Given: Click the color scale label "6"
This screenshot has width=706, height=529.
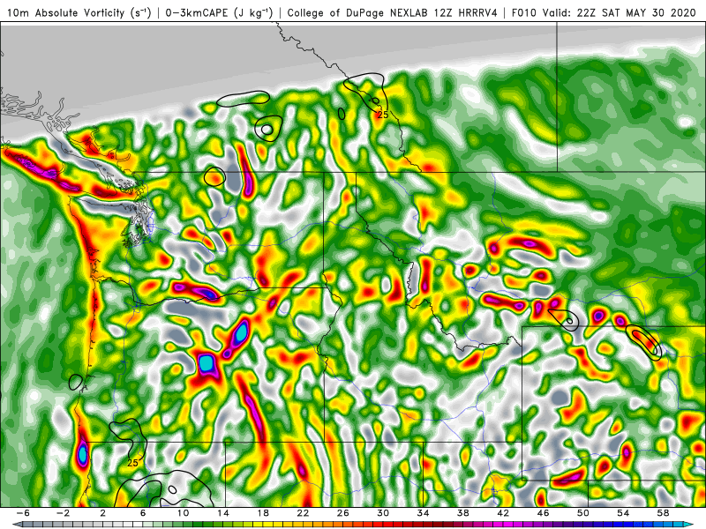Looking at the screenshot, I should pyautogui.click(x=143, y=513).
